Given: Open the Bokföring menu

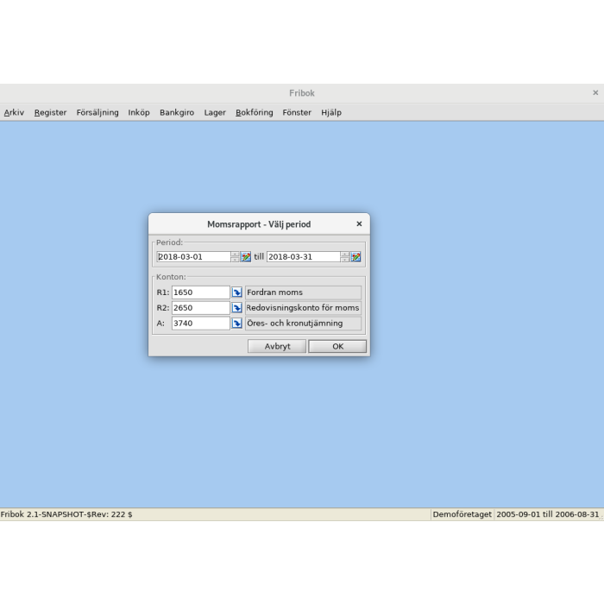Looking at the screenshot, I should pyautogui.click(x=254, y=112).
